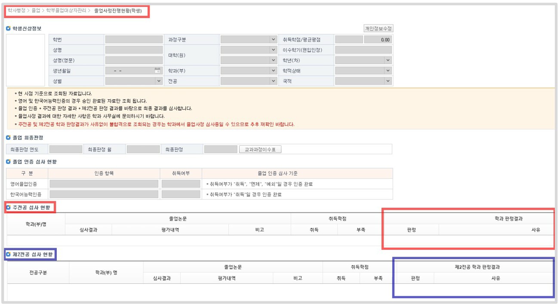Click the 학번 input field

[134, 40]
